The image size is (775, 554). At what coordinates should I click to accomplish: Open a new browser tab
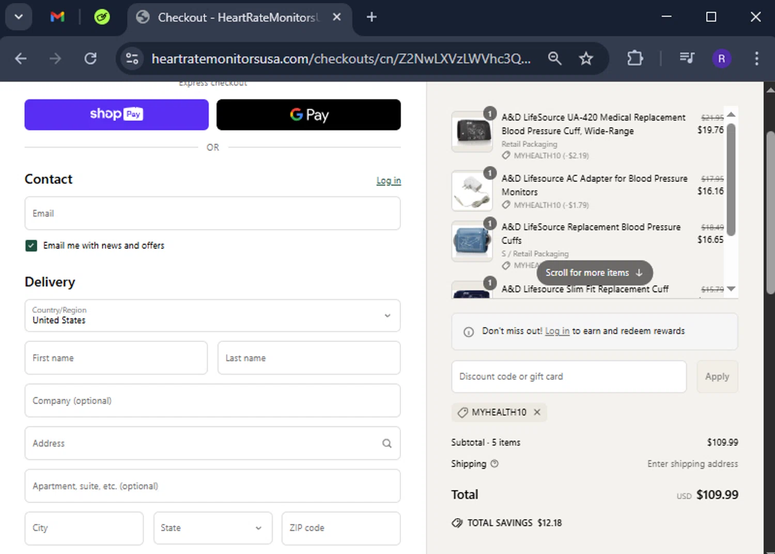(371, 17)
